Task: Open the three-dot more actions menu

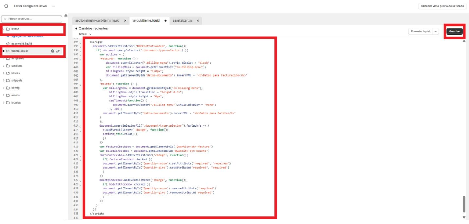Action: [x=53, y=6]
